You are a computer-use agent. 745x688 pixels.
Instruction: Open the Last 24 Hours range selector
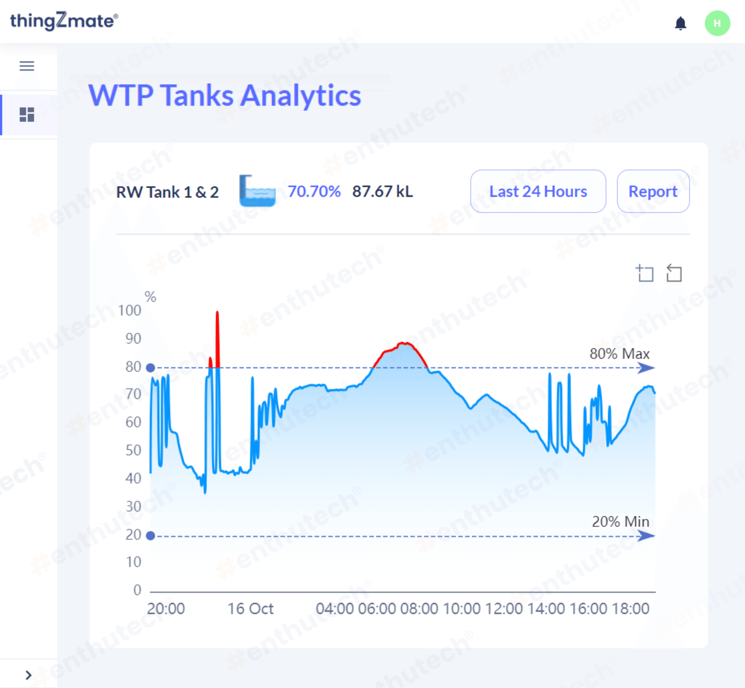[x=538, y=191]
